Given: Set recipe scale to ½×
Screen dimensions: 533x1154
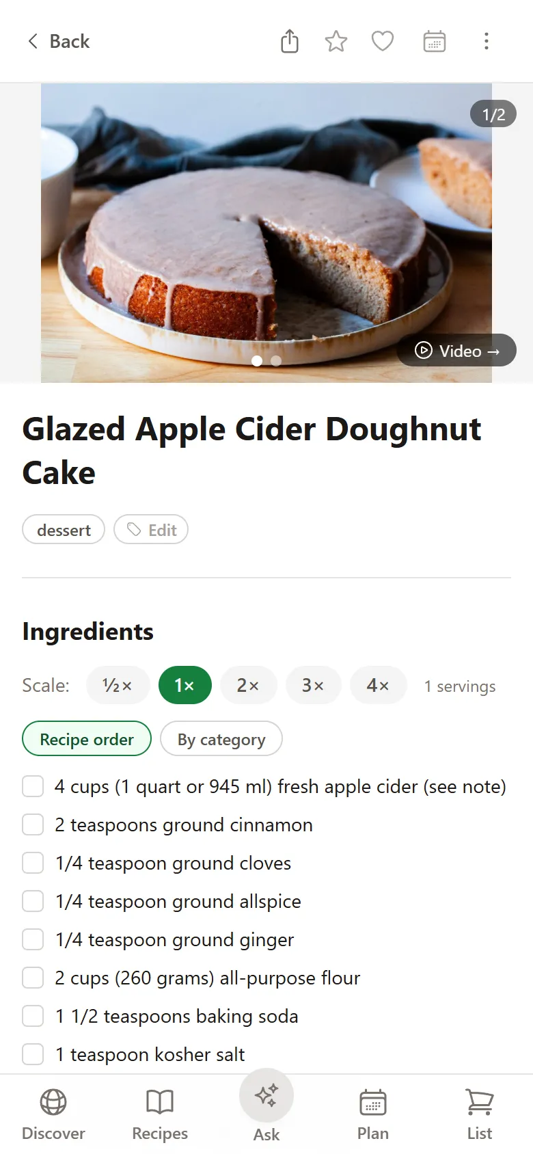Looking at the screenshot, I should pyautogui.click(x=118, y=685).
